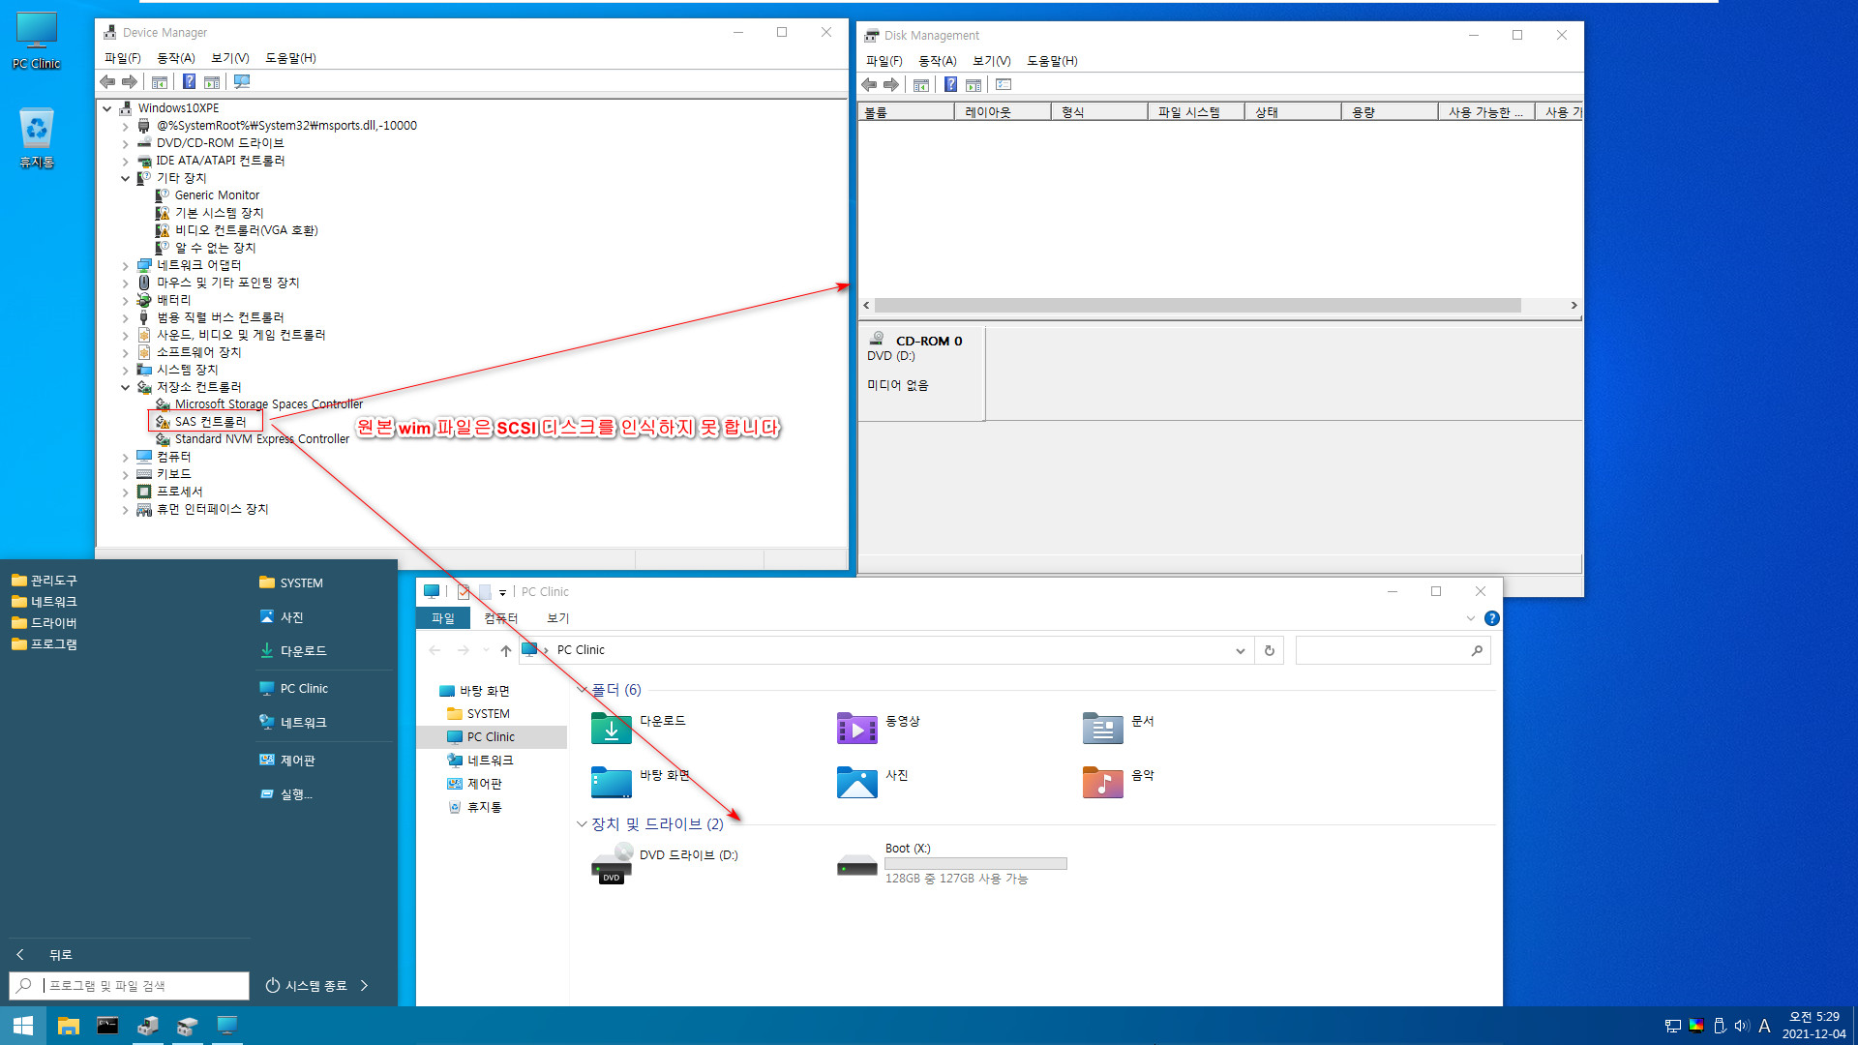The height and width of the screenshot is (1045, 1858).
Task: Click the Disk Management horizontal scrollbar
Action: pos(1197,306)
